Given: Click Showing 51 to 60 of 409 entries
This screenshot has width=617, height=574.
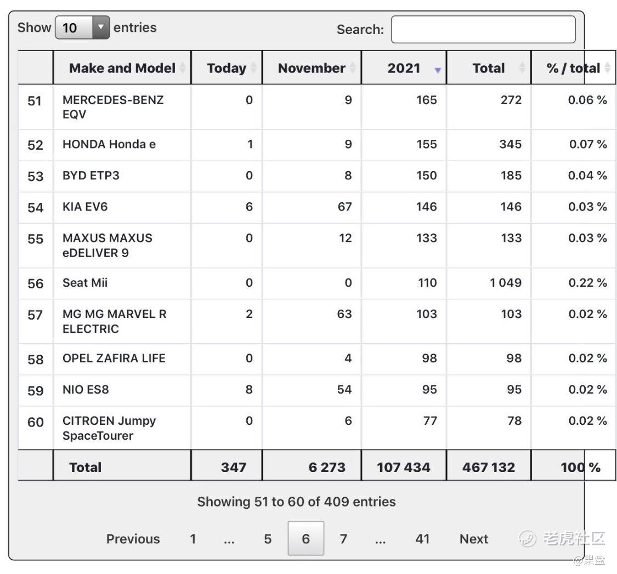Looking at the screenshot, I should tap(296, 502).
